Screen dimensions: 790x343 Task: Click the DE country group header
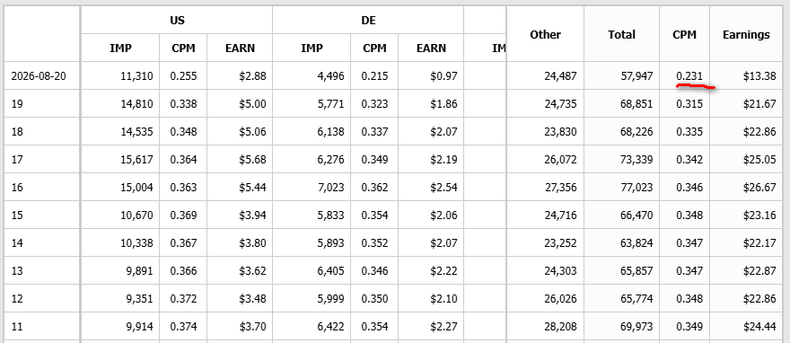[x=368, y=20]
